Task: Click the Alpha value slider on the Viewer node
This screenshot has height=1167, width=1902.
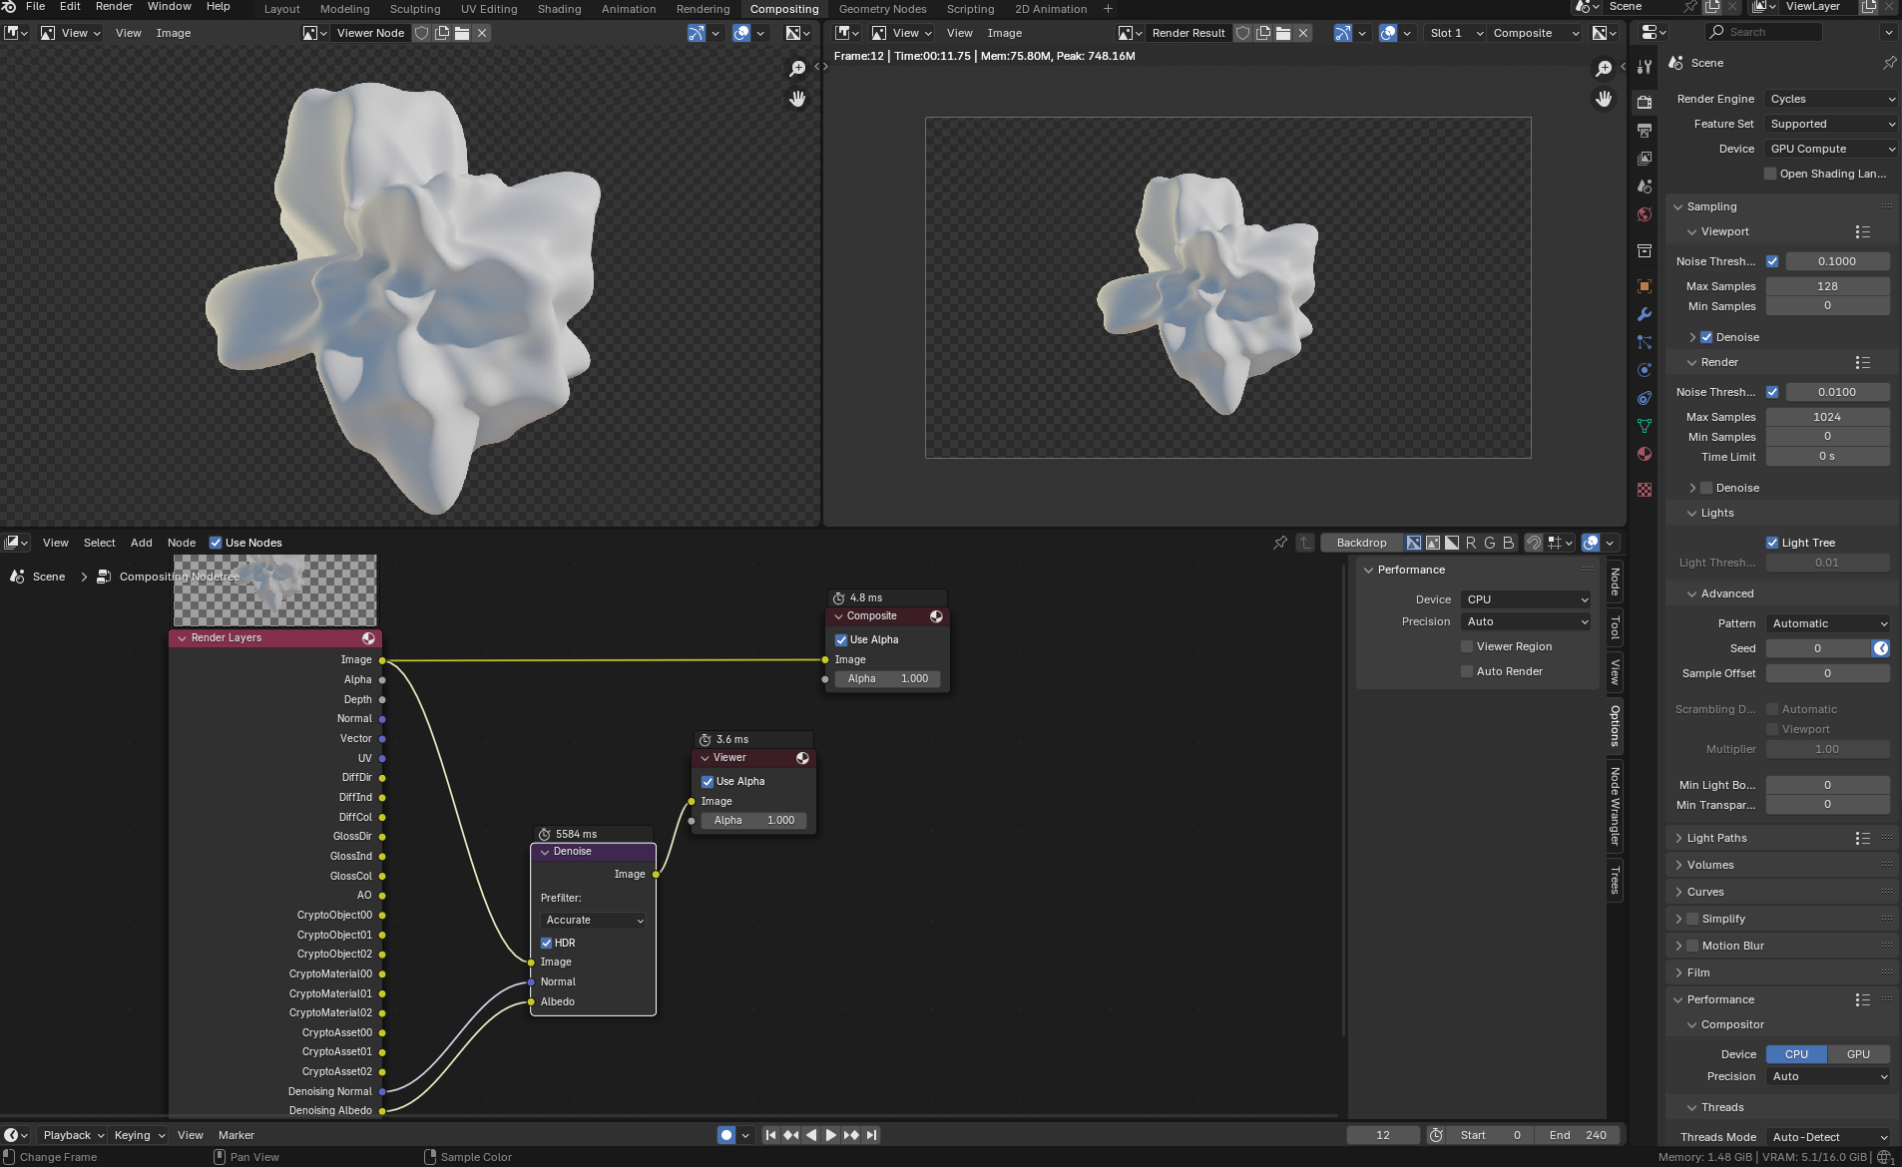Action: point(753,820)
